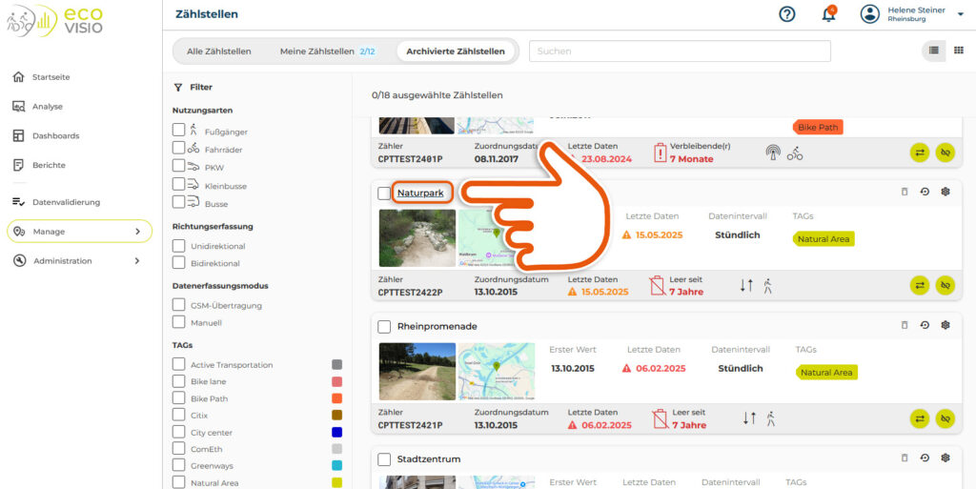This screenshot has height=489, width=976.
Task: Click the yellow Natural Area color swatch
Action: [336, 482]
